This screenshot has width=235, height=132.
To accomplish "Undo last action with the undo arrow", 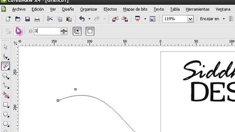I will pyautogui.click(x=82, y=19).
